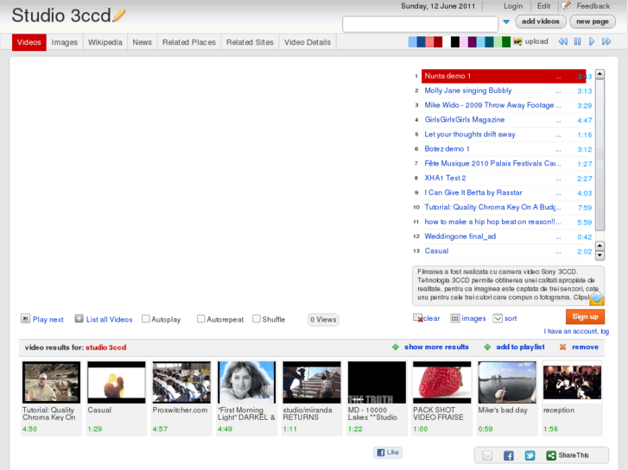Click the ShareThis green icon
The width and height of the screenshot is (628, 470).
coord(551,455)
